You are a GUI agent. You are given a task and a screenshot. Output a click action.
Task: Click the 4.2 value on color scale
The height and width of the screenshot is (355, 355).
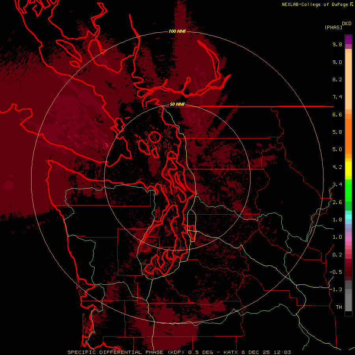pyautogui.click(x=337, y=167)
